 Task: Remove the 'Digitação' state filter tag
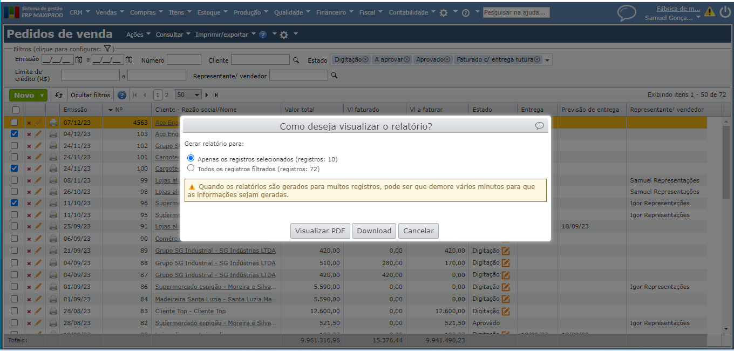365,59
